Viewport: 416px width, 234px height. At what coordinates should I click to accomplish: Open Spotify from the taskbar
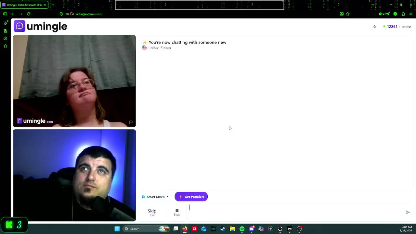point(242,229)
